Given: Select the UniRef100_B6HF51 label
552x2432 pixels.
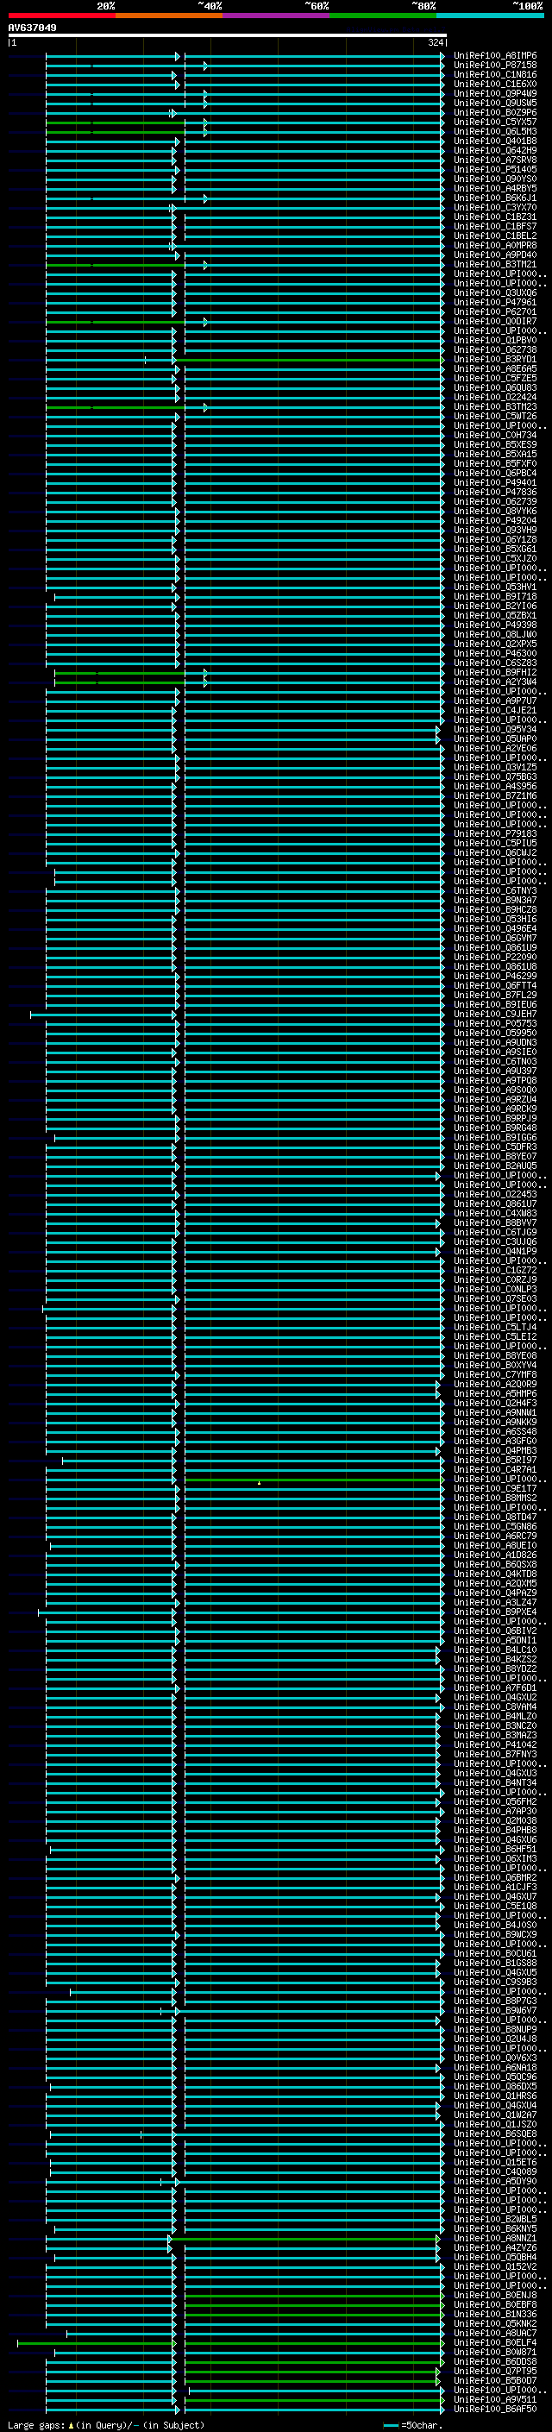Looking at the screenshot, I should [x=495, y=1849].
